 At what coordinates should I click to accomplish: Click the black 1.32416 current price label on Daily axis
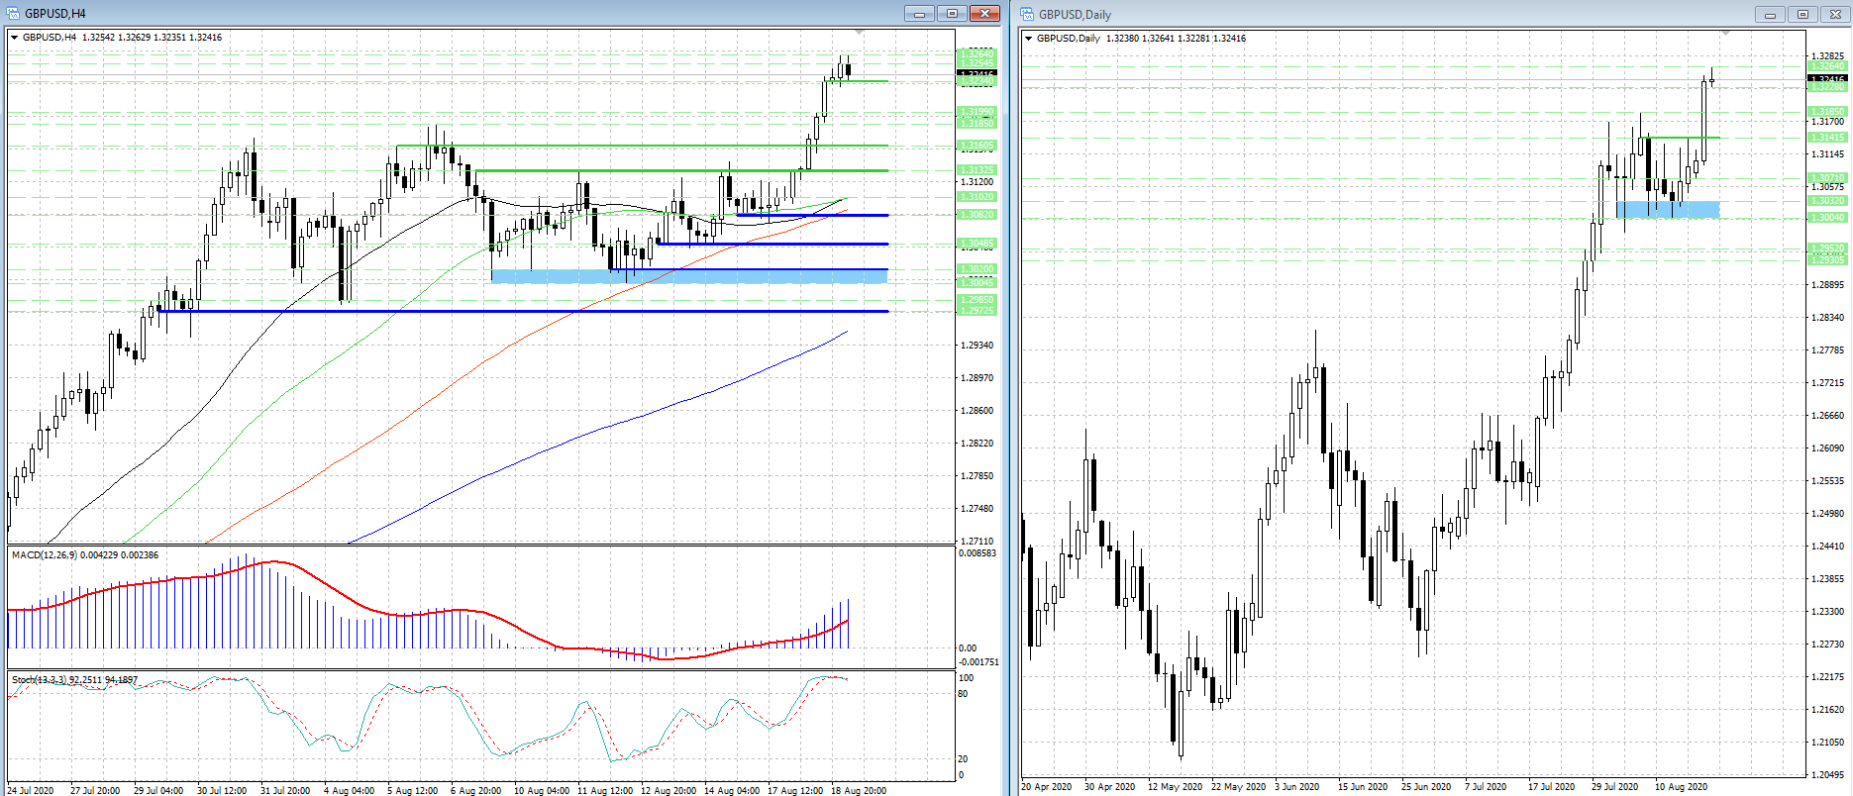pos(1827,78)
